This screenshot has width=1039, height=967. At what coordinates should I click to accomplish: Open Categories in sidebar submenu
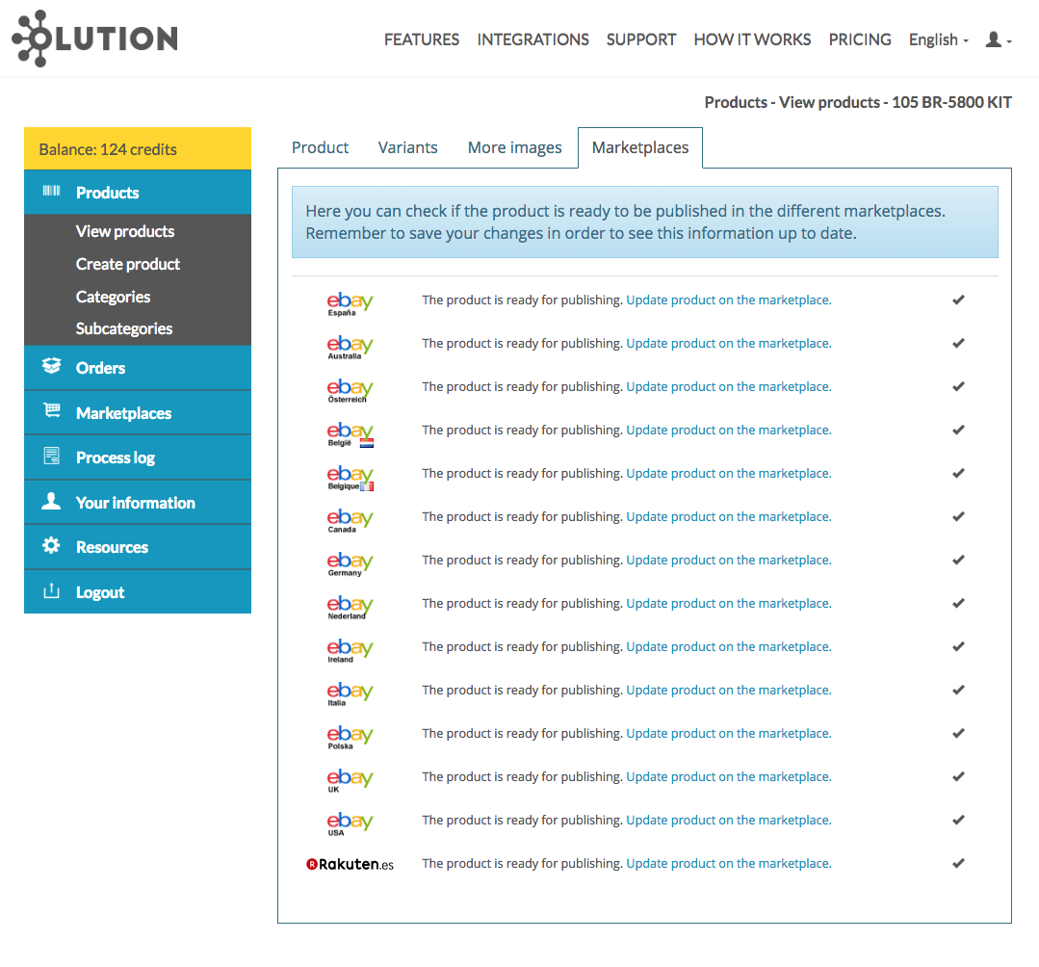click(114, 297)
